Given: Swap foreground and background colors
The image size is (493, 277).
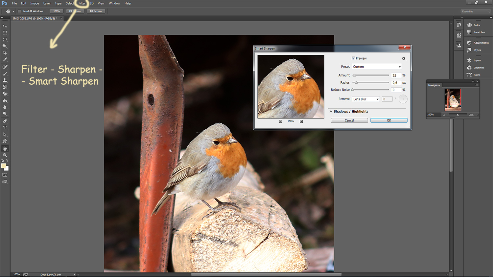Looking at the screenshot, I should (7, 160).
